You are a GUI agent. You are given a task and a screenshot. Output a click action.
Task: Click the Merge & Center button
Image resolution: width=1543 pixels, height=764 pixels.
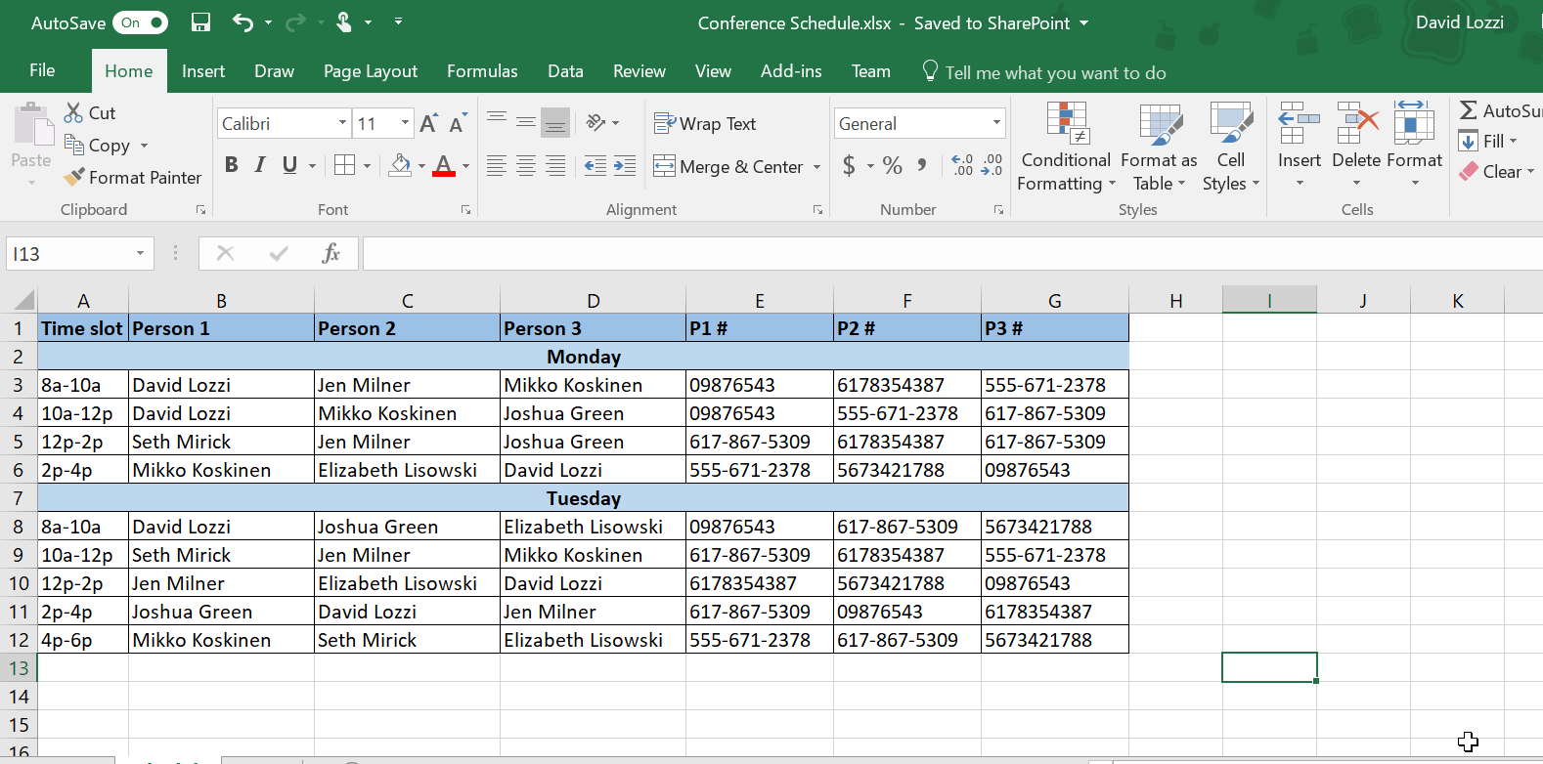pyautogui.click(x=728, y=167)
